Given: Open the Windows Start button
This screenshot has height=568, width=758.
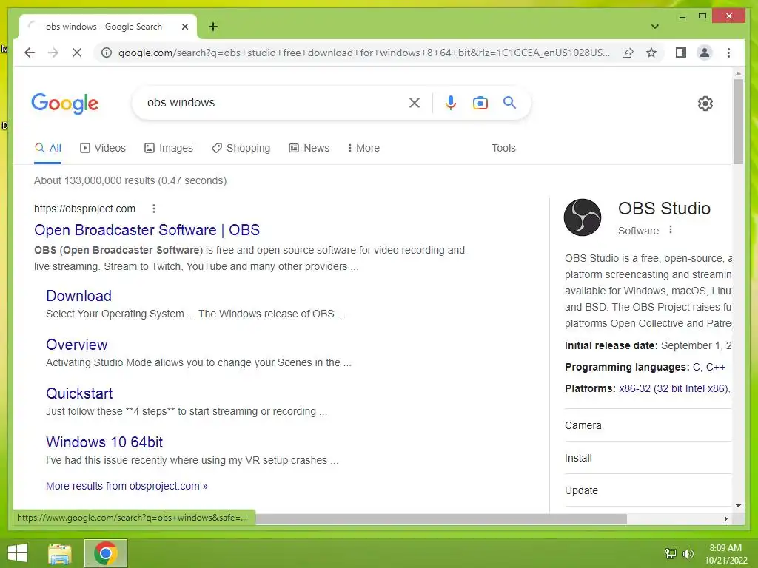Looking at the screenshot, I should point(18,553).
